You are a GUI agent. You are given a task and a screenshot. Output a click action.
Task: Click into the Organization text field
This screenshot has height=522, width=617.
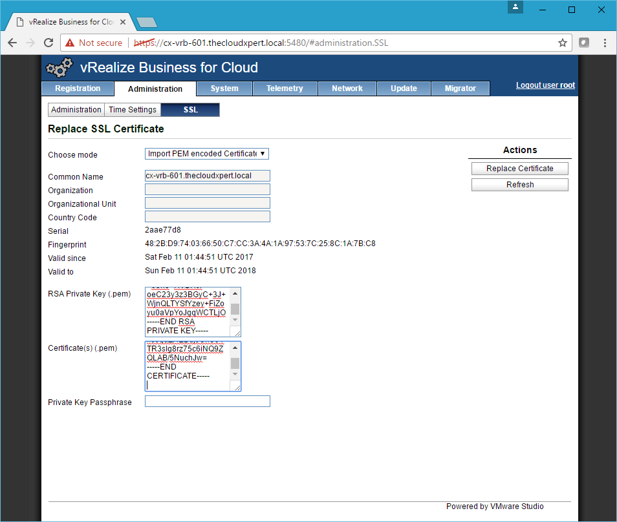pos(207,189)
